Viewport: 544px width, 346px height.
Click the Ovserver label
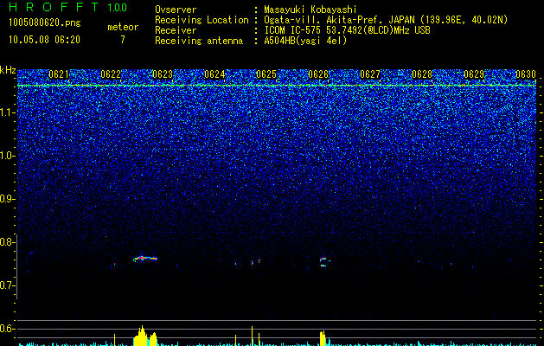pos(176,10)
